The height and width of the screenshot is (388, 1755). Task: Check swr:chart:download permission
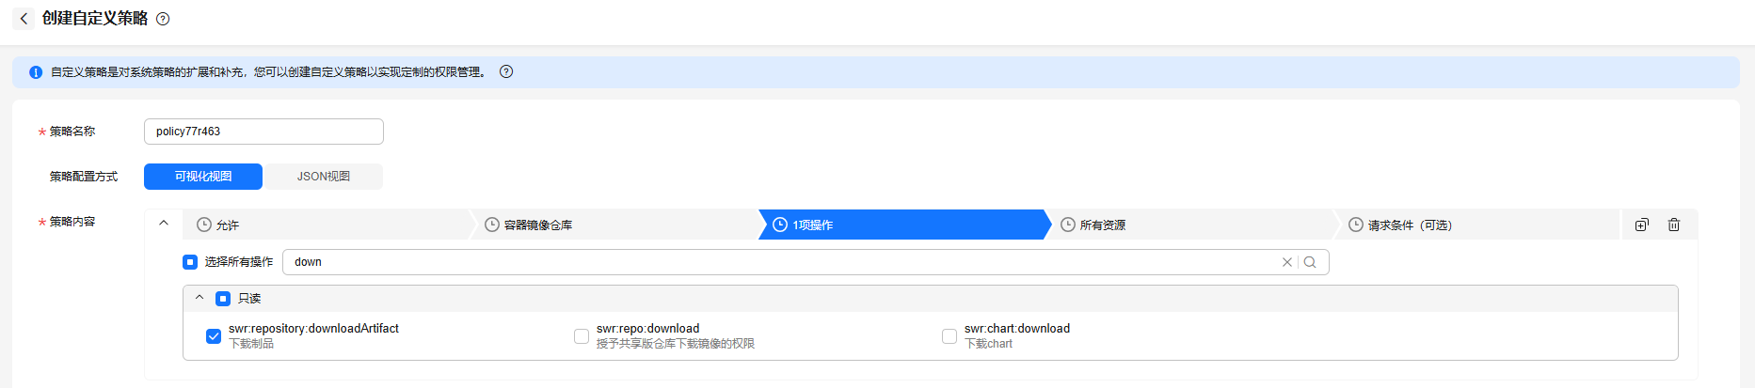point(949,336)
